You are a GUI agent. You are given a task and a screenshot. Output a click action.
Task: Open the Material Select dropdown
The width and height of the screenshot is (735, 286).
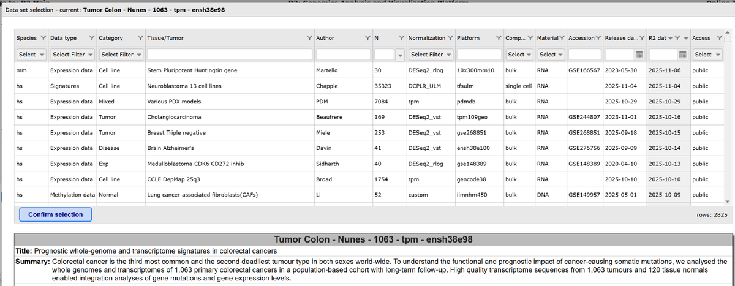pyautogui.click(x=551, y=55)
